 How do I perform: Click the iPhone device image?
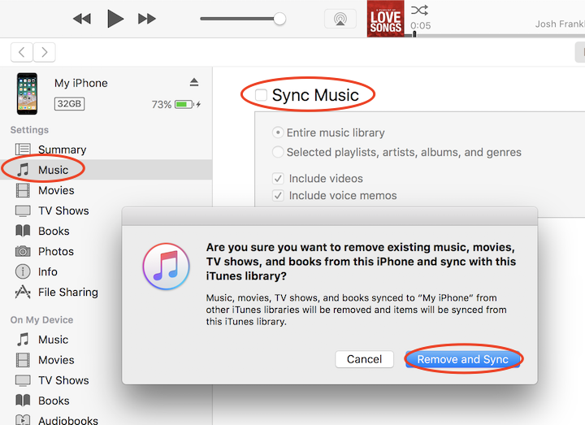coord(27,93)
